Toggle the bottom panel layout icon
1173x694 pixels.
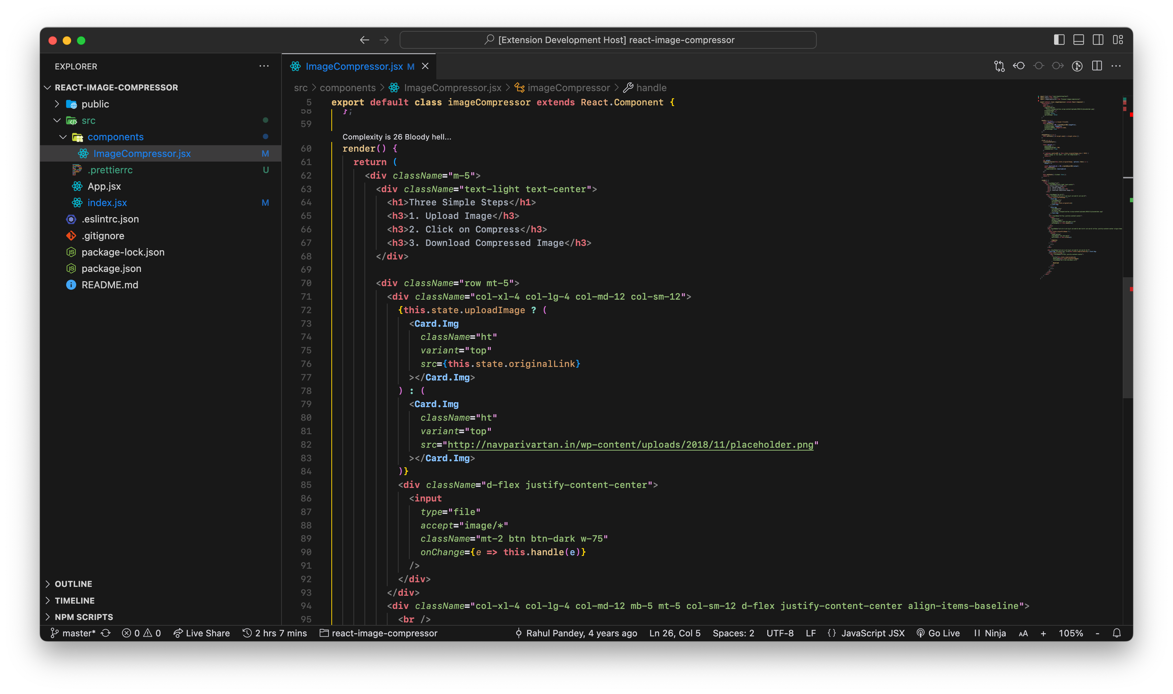point(1078,40)
